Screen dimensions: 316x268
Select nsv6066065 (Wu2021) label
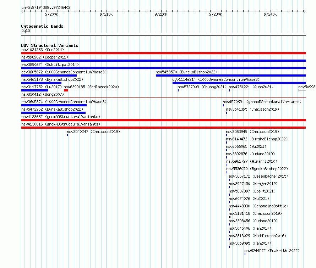246,146
